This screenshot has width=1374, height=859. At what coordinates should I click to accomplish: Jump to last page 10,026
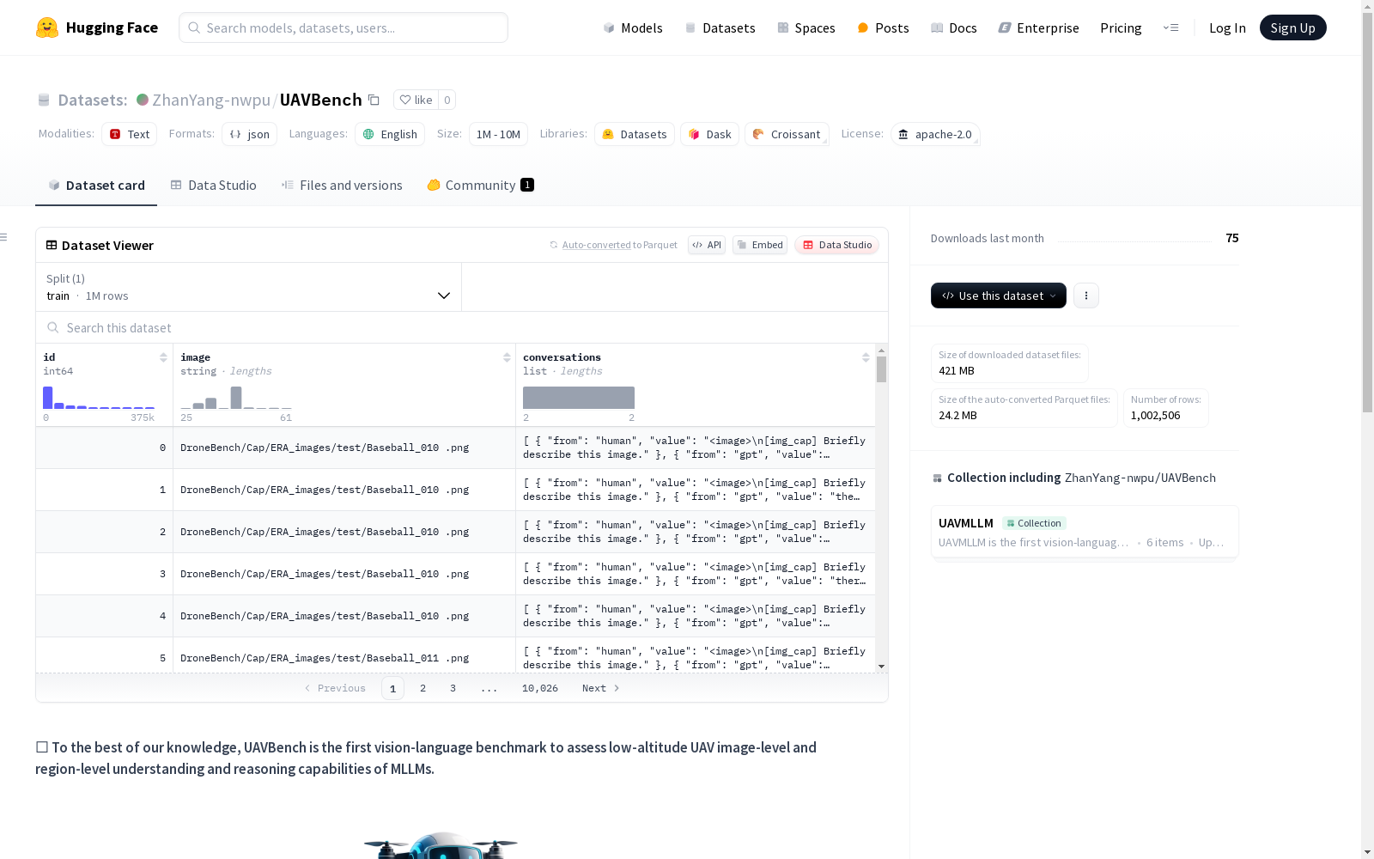point(540,688)
